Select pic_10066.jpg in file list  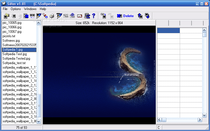tap(19, 27)
